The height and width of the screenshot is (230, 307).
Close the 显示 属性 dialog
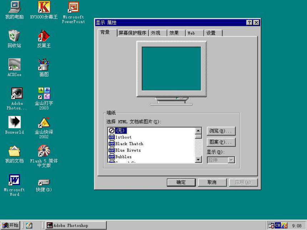pos(256,22)
